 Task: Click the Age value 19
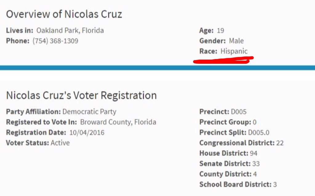click(220, 31)
